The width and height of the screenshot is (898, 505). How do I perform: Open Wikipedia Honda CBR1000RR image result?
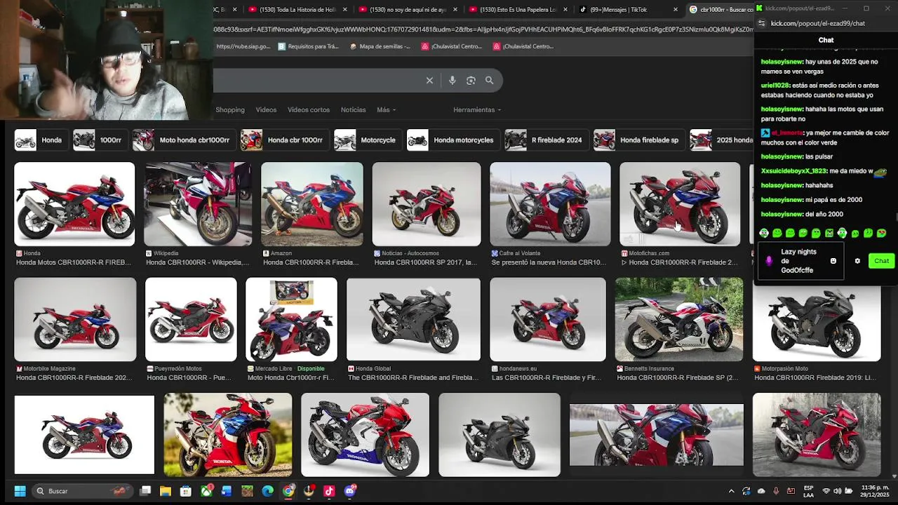coord(198,204)
